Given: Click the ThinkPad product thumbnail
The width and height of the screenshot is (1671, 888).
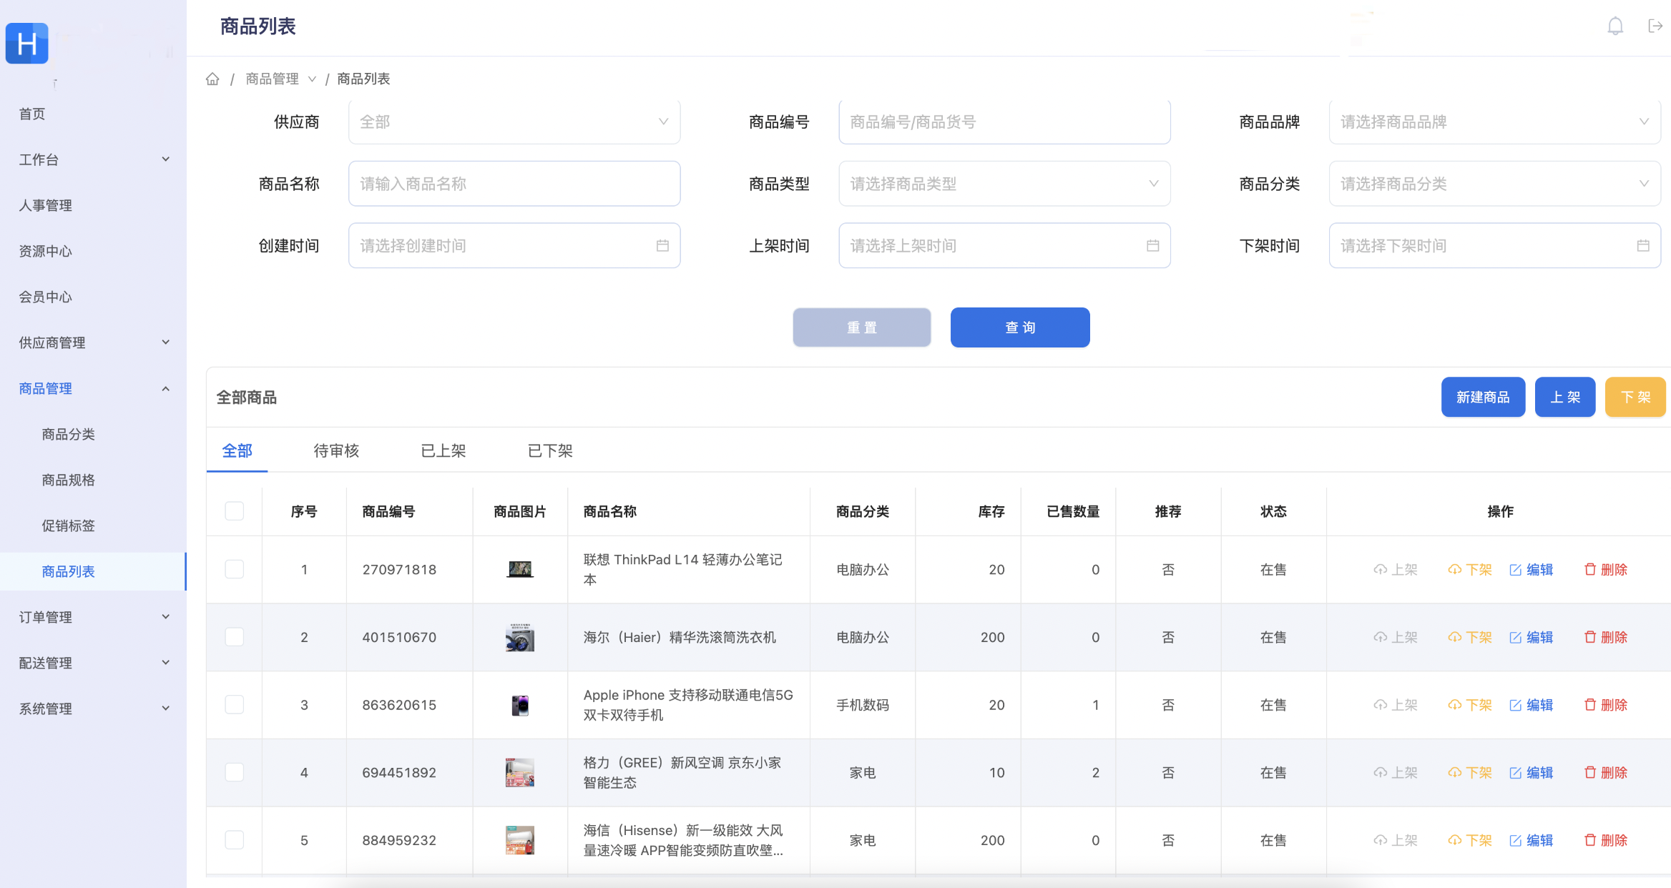Looking at the screenshot, I should coord(520,570).
